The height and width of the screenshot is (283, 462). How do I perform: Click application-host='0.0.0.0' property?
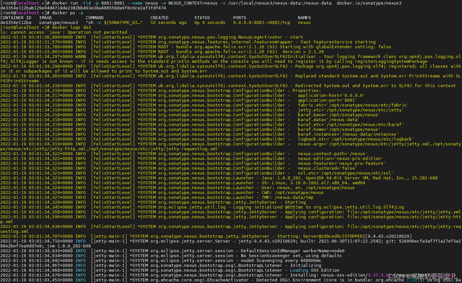point(332,96)
